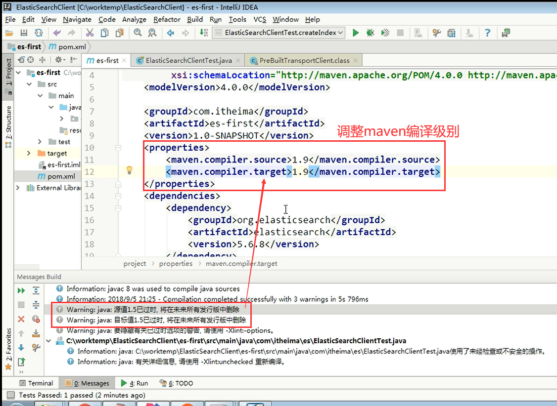The width and height of the screenshot is (557, 406).
Task: Click the TODO tool window button
Action: pyautogui.click(x=177, y=383)
